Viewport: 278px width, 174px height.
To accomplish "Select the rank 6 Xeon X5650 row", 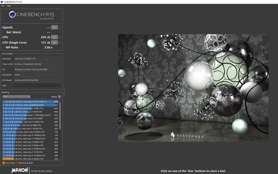I will point(30,118).
